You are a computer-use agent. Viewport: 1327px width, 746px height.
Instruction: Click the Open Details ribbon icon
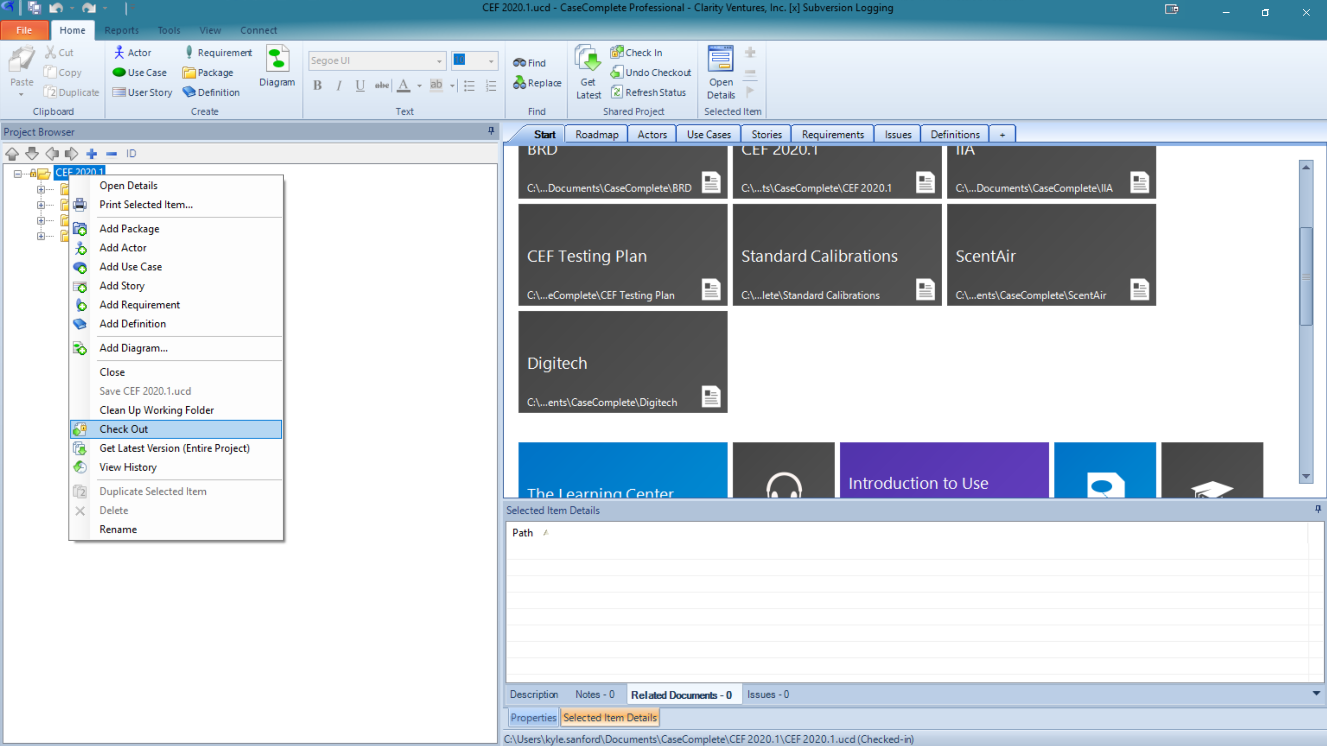(720, 58)
